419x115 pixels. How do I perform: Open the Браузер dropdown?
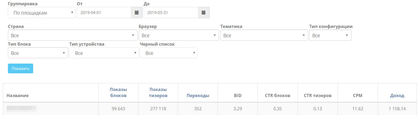pyautogui.click(x=179, y=35)
